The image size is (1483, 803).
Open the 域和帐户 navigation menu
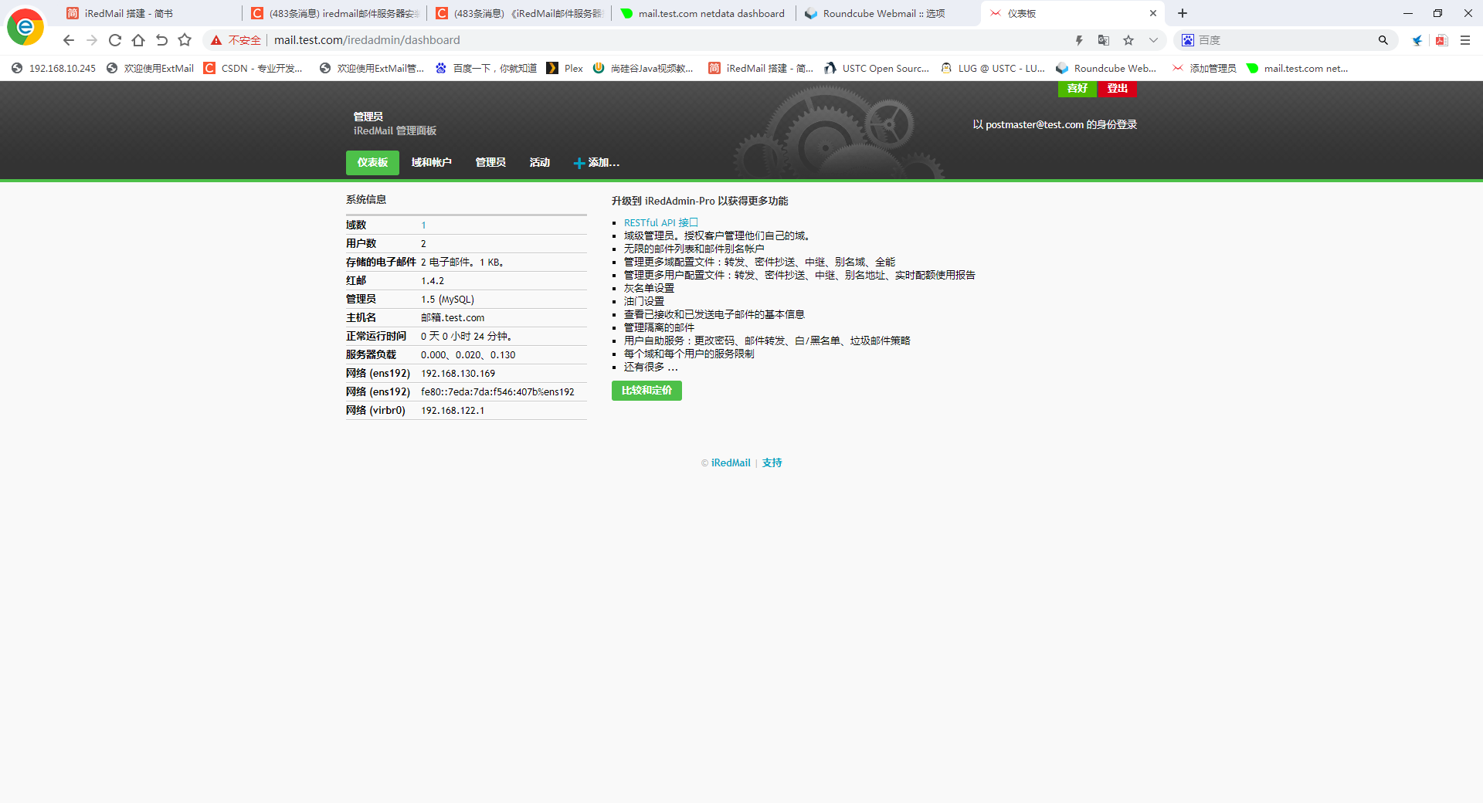click(x=432, y=163)
